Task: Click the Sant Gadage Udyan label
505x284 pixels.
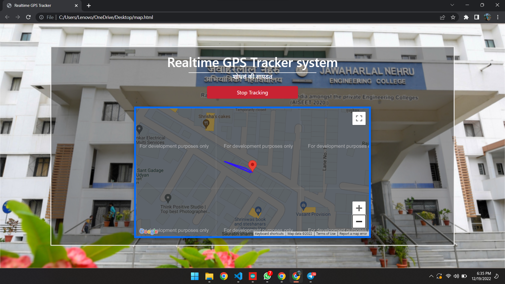Action: tap(150, 173)
